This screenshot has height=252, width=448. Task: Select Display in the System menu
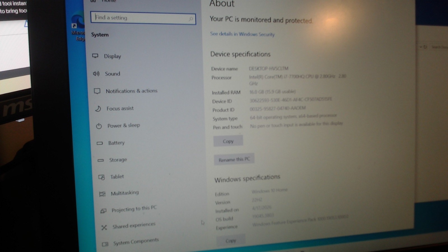pyautogui.click(x=113, y=56)
